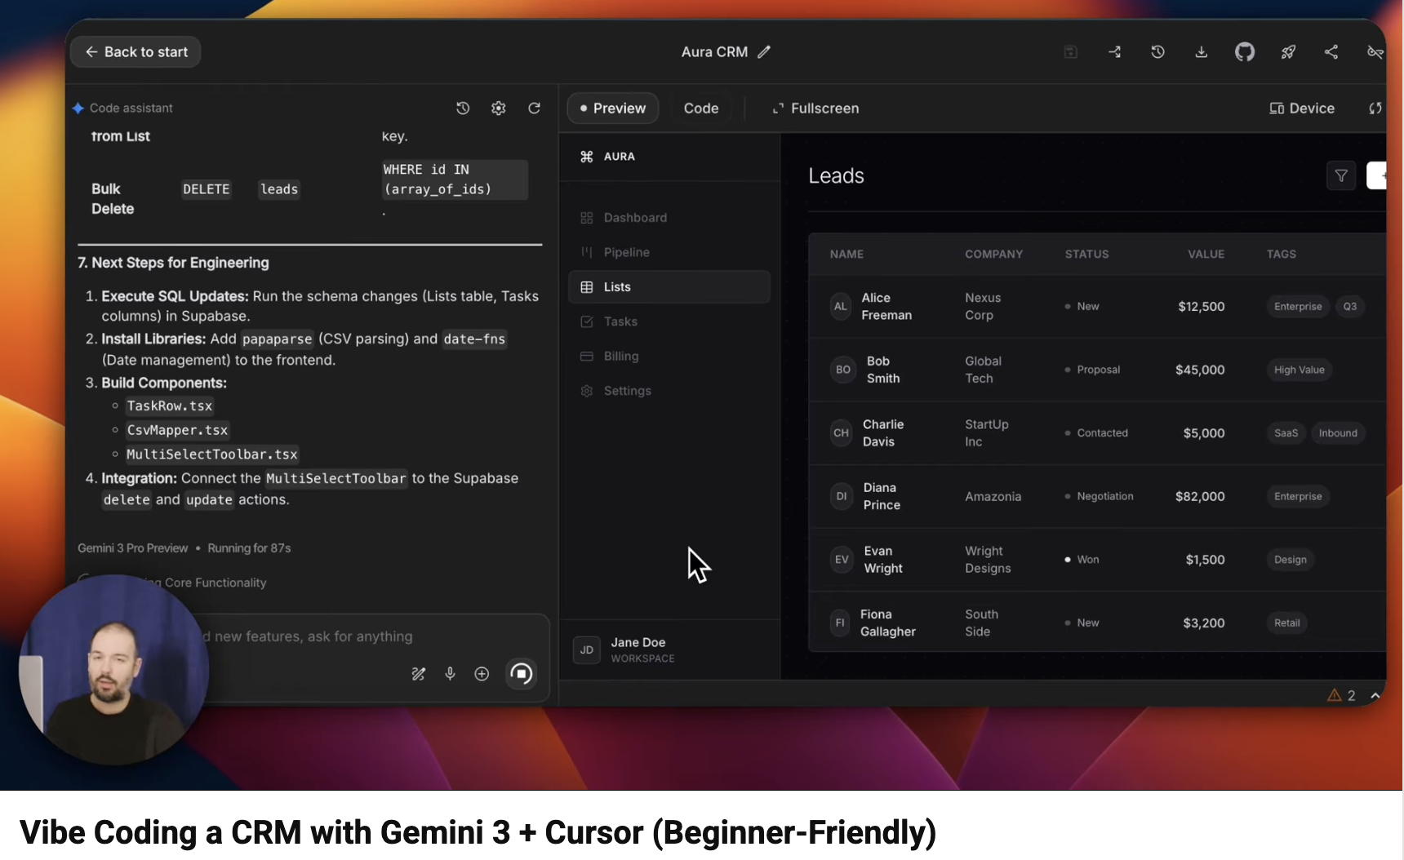This screenshot has height=860, width=1404.
Task: Click the Diana Prince lead name
Action: pyautogui.click(x=882, y=496)
